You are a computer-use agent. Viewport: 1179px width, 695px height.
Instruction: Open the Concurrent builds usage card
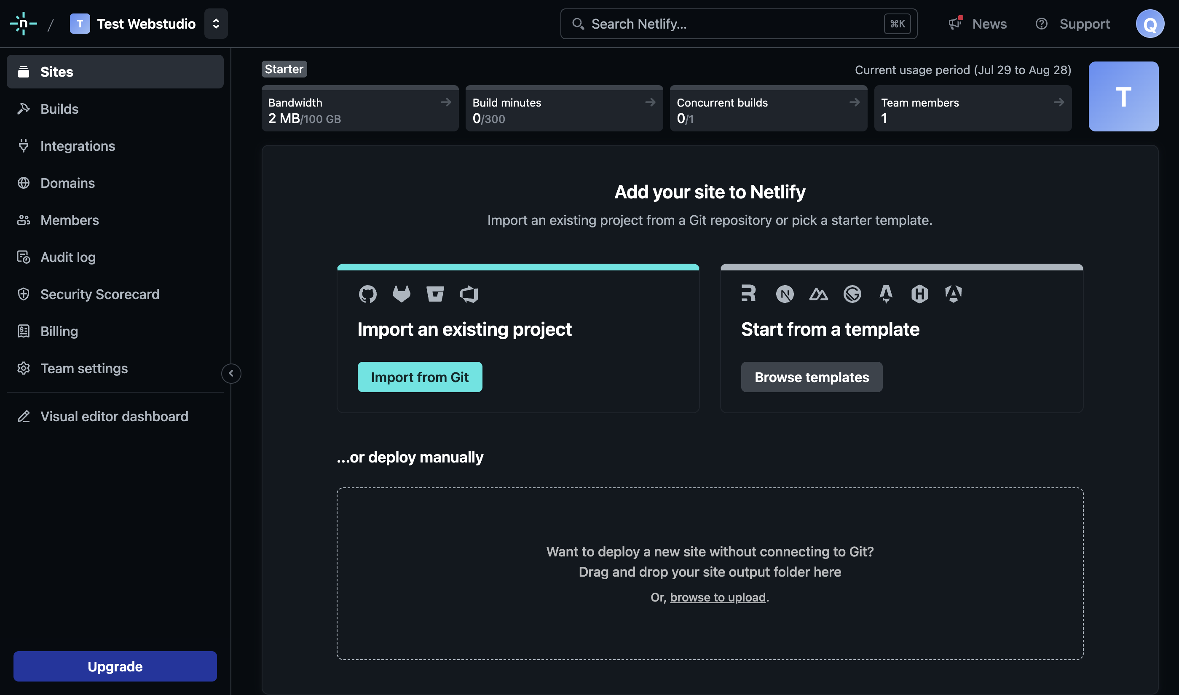[x=768, y=109]
